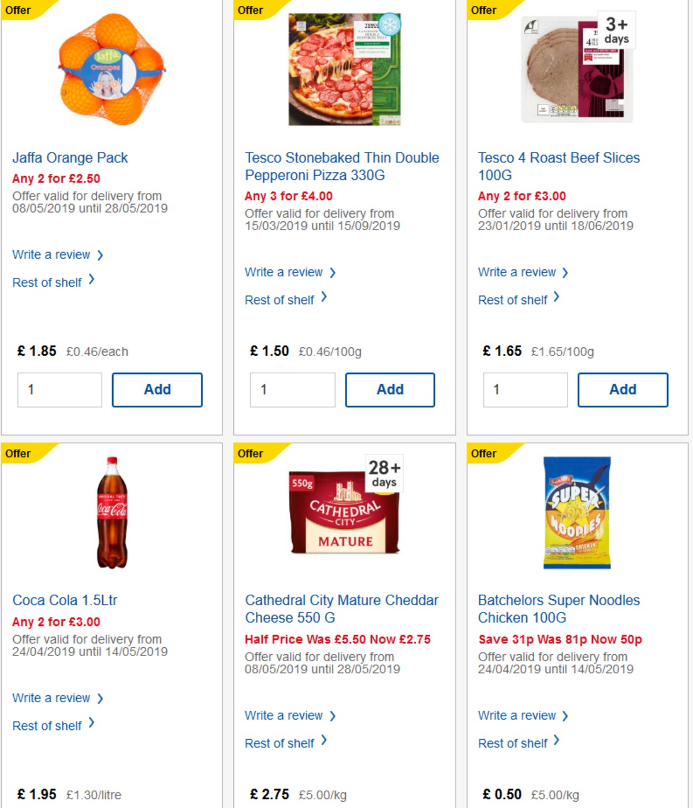Add the pepperoni pizza to the basket
693x808 pixels.
click(390, 390)
